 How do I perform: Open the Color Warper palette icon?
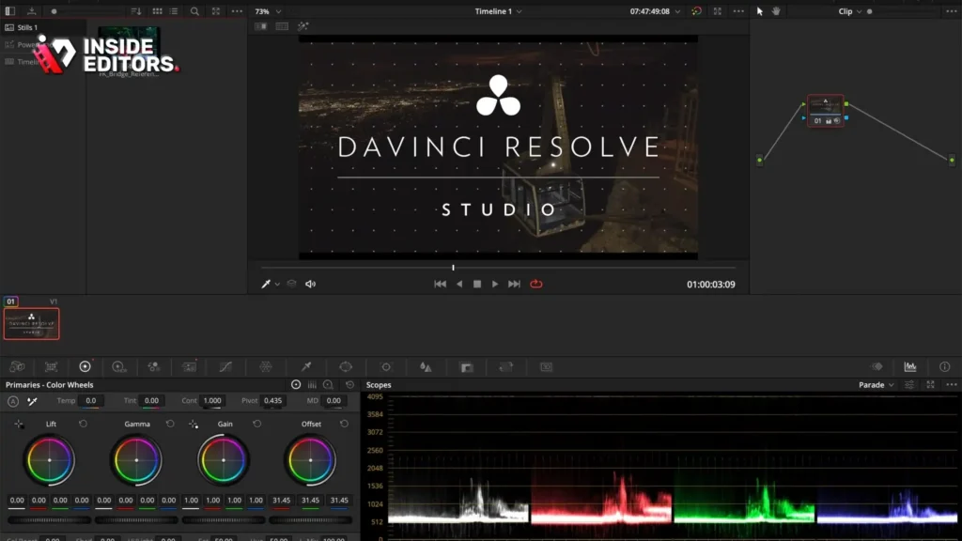(x=266, y=367)
